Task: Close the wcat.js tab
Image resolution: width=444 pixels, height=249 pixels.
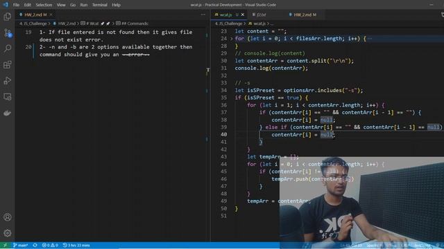Action: (x=243, y=15)
